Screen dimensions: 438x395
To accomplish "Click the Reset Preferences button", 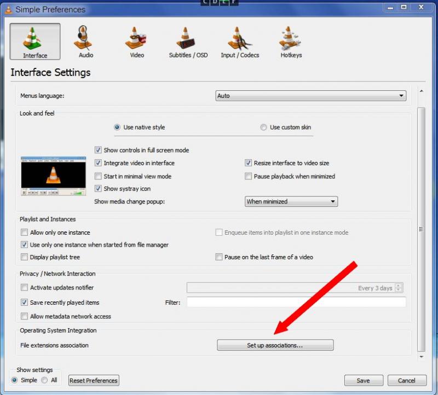I will pyautogui.click(x=94, y=380).
